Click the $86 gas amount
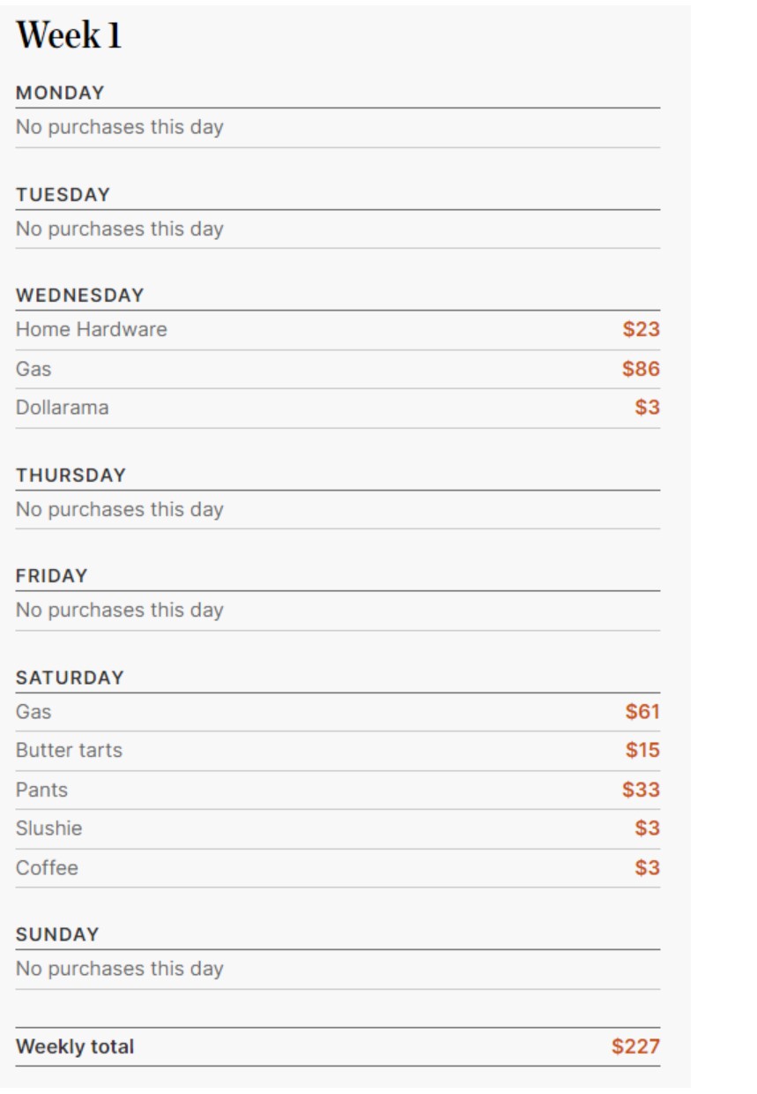Viewport: 757px width, 1094px height. pyautogui.click(x=641, y=369)
